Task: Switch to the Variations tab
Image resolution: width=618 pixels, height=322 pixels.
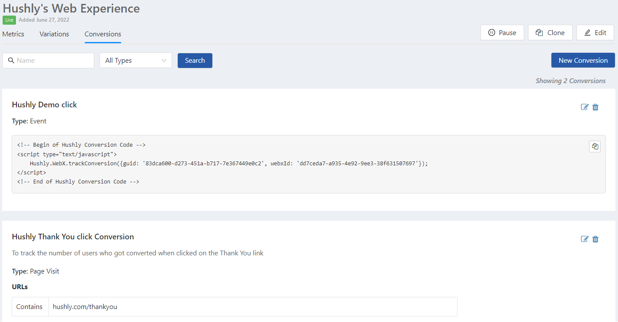Action: [54, 34]
